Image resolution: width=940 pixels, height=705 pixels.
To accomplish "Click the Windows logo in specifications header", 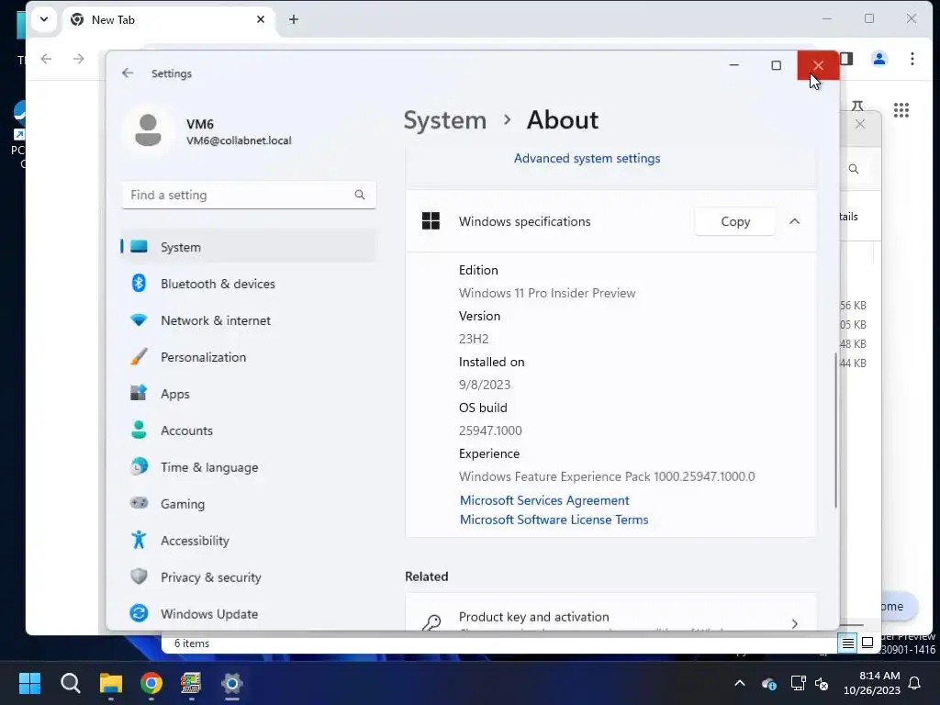I will (431, 221).
